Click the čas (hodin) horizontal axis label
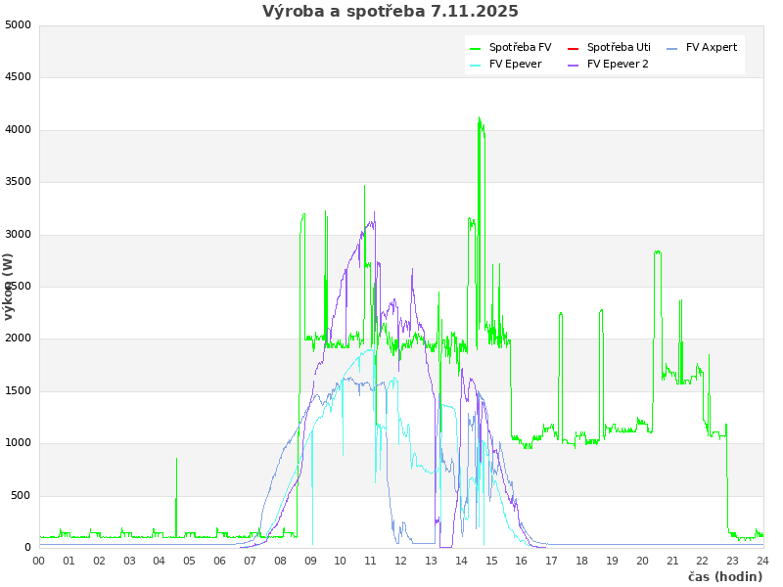Viewport: 783px width, 587px height. coord(724,577)
